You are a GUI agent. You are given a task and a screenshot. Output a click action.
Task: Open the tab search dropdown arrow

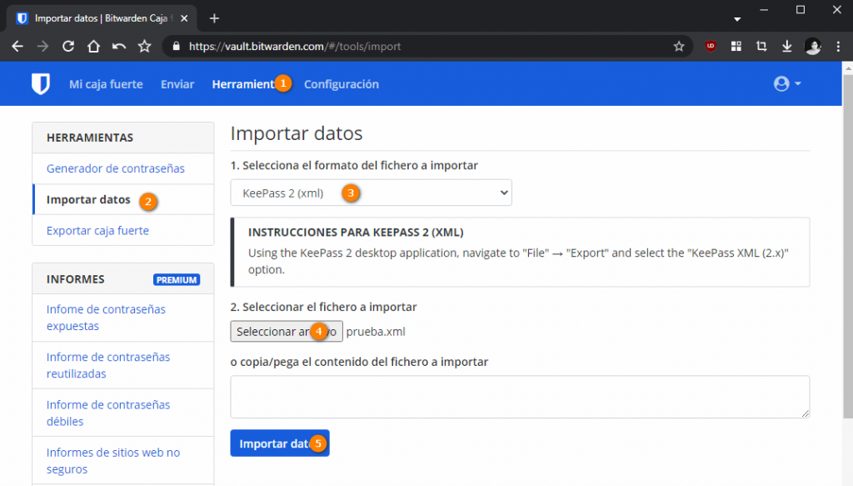pos(737,19)
